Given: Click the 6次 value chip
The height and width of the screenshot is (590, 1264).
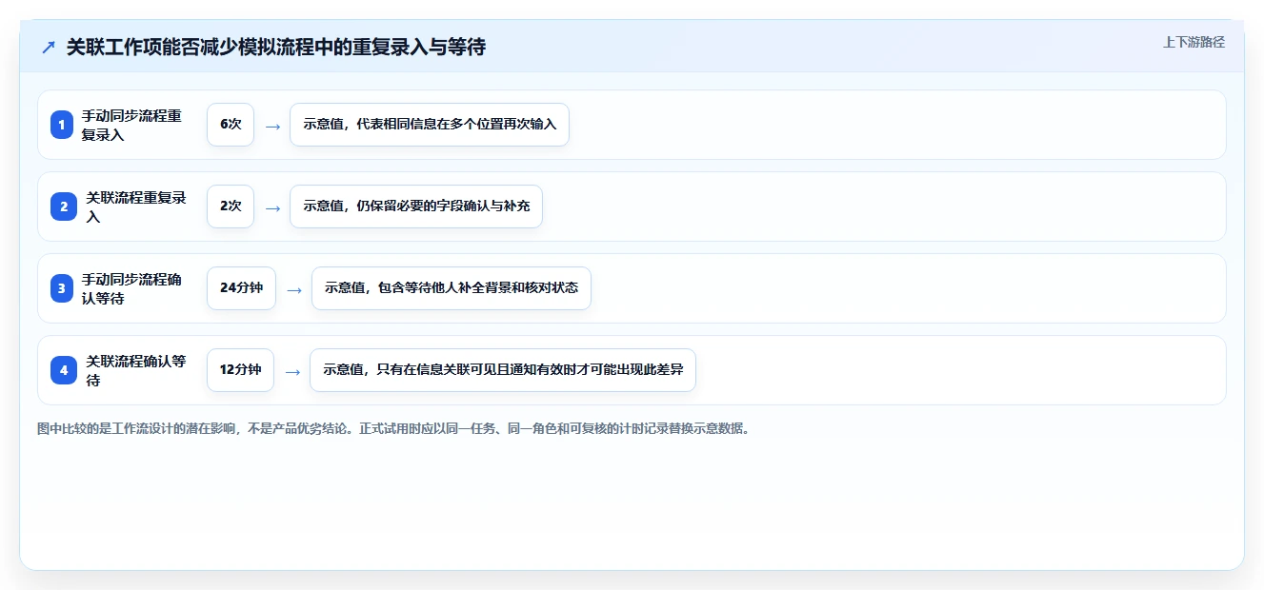Looking at the screenshot, I should (231, 125).
